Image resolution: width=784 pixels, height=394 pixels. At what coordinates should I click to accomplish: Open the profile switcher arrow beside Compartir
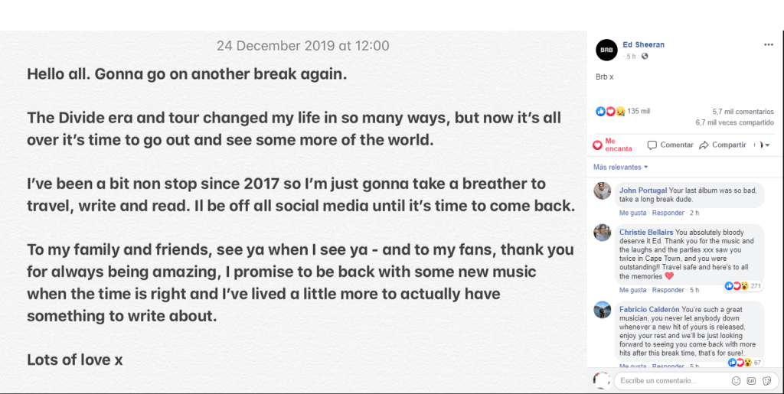[763, 145]
